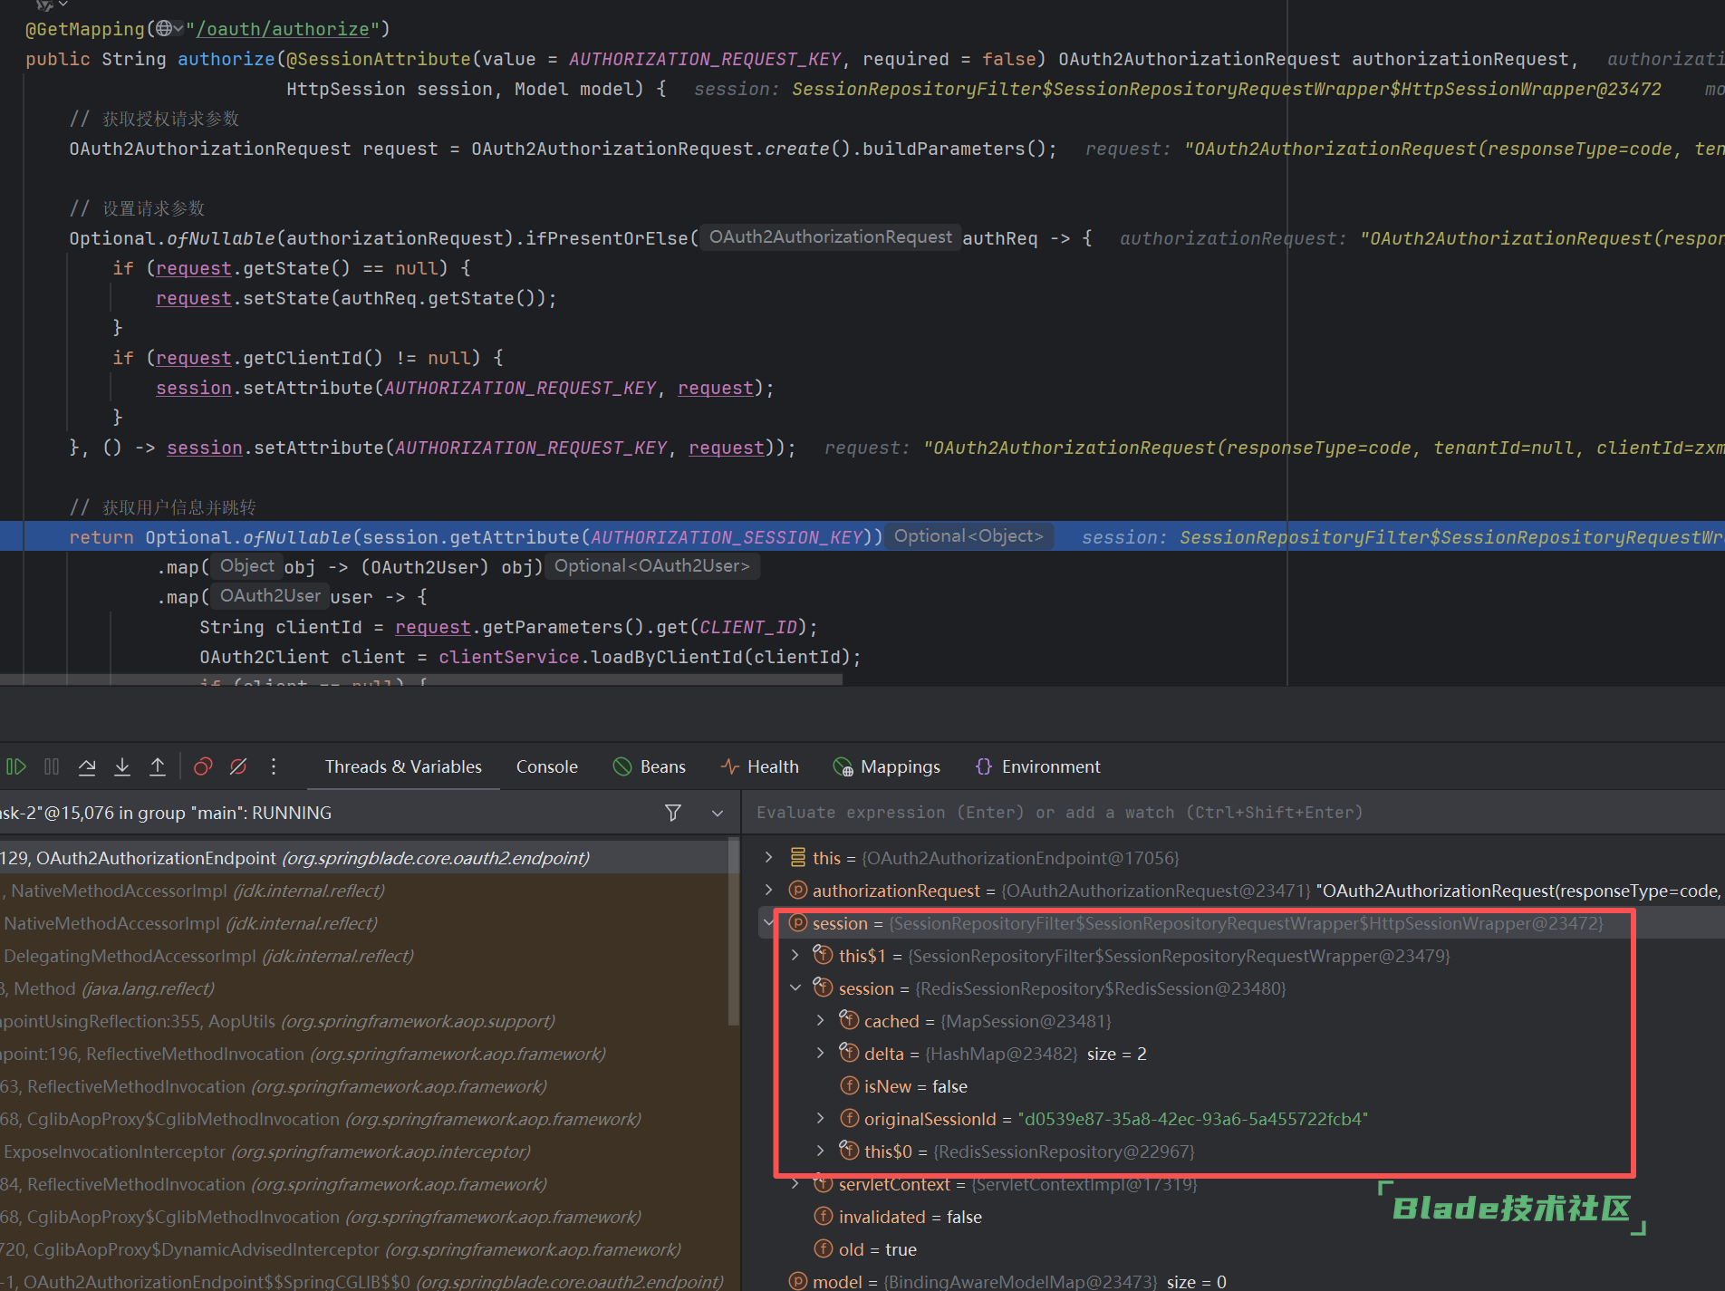This screenshot has height=1291, width=1725.
Task: Click the Beans tab icon
Action: click(x=622, y=766)
